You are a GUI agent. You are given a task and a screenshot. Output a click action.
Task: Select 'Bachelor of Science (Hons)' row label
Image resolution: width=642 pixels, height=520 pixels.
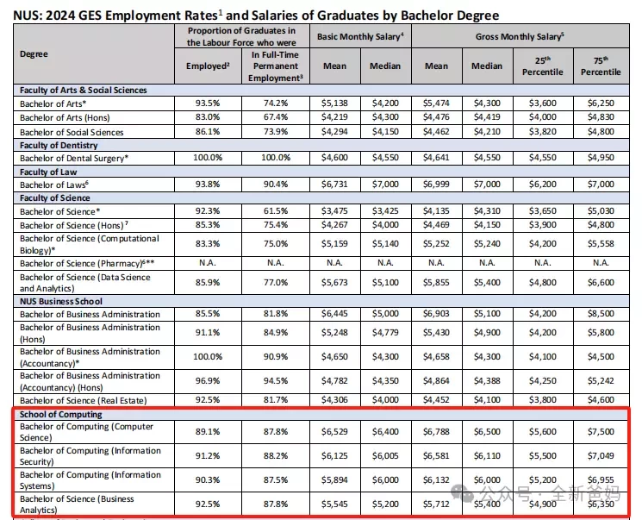74,225
